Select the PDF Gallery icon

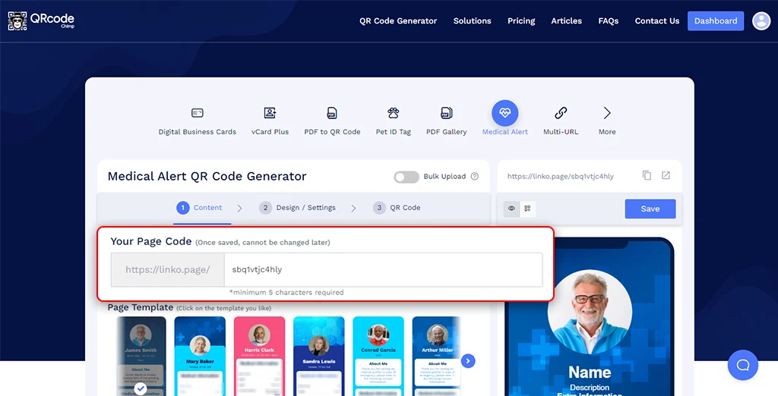447,113
